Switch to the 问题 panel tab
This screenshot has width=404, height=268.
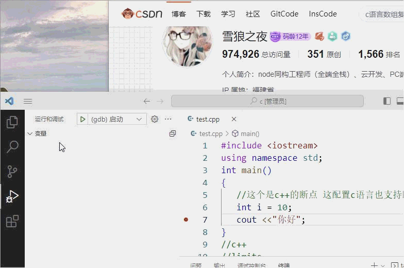[x=196, y=265]
